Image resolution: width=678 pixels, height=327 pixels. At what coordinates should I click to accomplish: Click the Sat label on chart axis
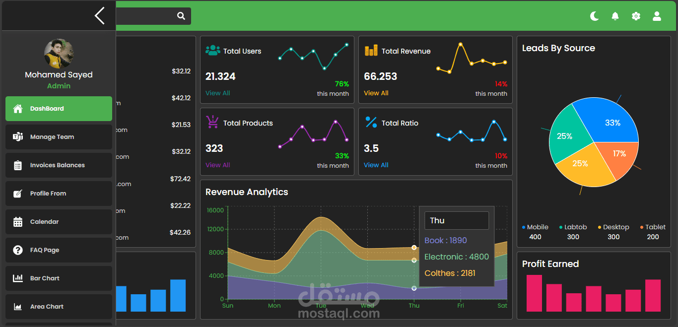[x=502, y=306]
